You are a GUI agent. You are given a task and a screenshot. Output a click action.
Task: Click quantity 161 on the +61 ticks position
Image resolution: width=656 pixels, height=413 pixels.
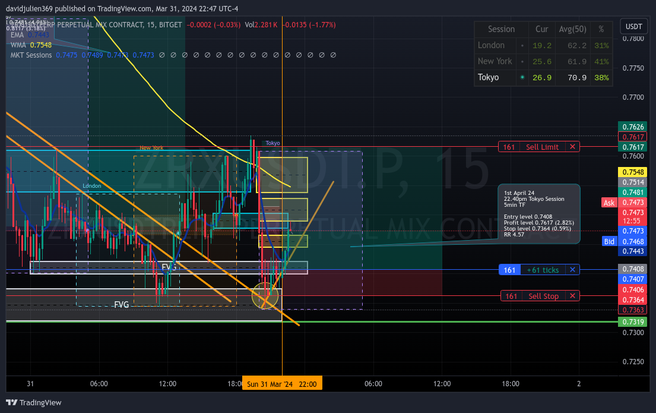[x=509, y=270]
